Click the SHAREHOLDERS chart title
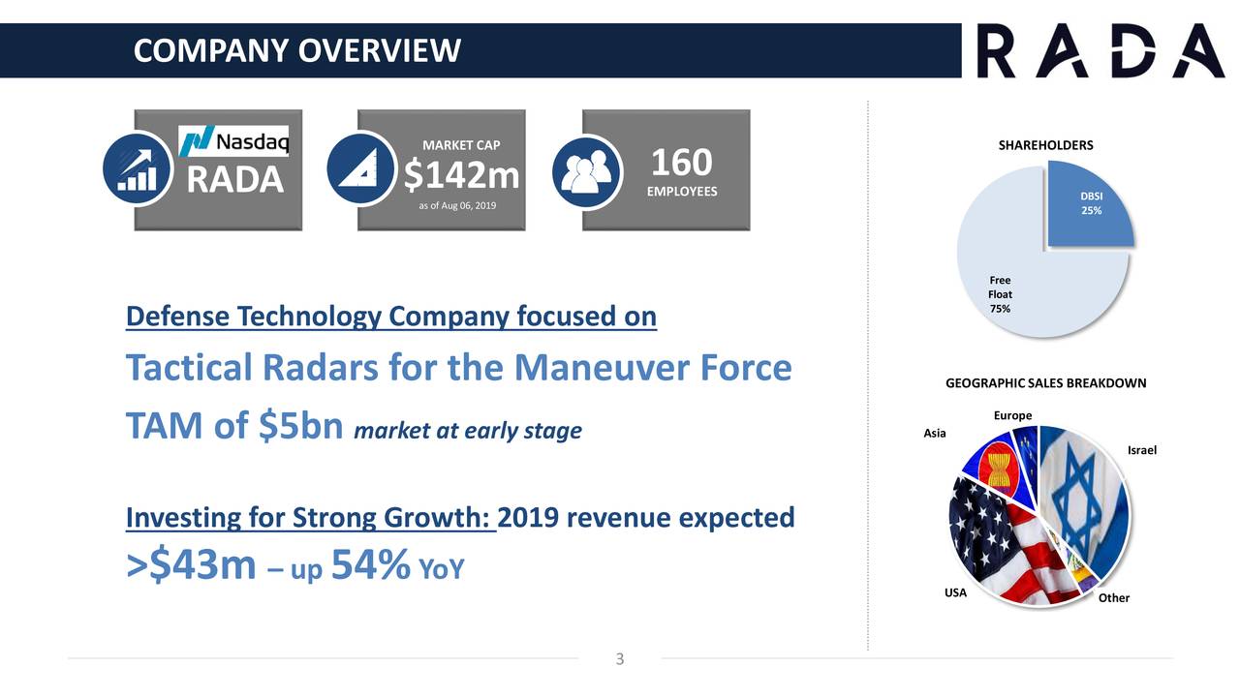The image size is (1240, 697). pos(1044,145)
